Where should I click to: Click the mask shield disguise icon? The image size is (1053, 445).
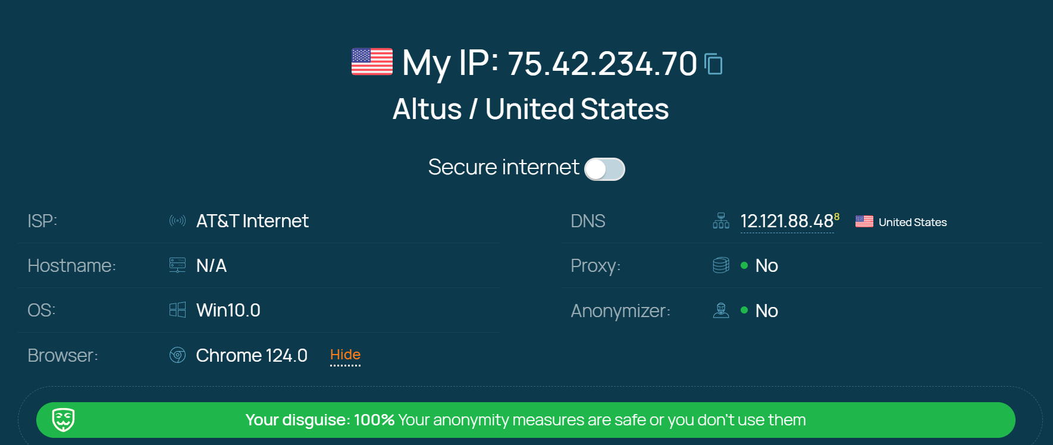coord(64,419)
